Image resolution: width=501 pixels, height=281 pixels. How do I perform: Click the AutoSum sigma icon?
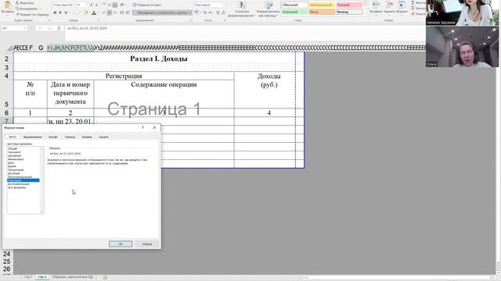point(413,2)
